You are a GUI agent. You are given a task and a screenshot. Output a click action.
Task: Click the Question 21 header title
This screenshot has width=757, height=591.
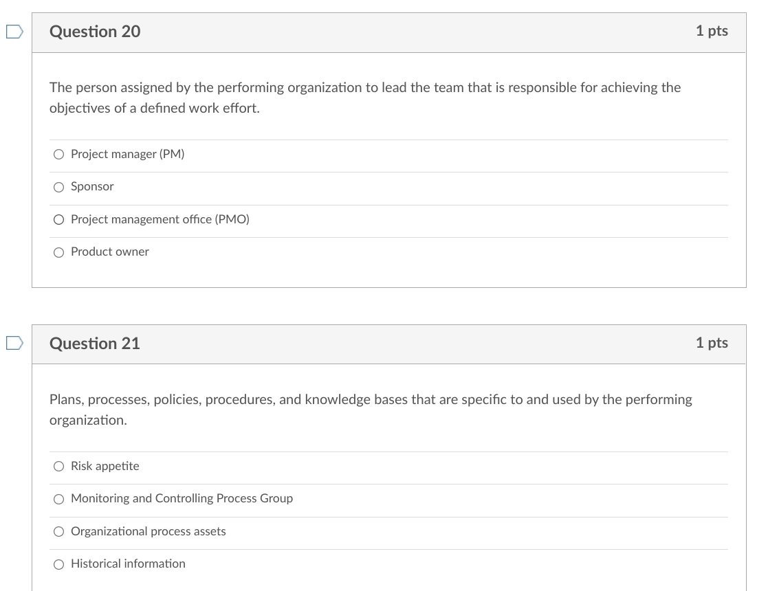point(95,344)
